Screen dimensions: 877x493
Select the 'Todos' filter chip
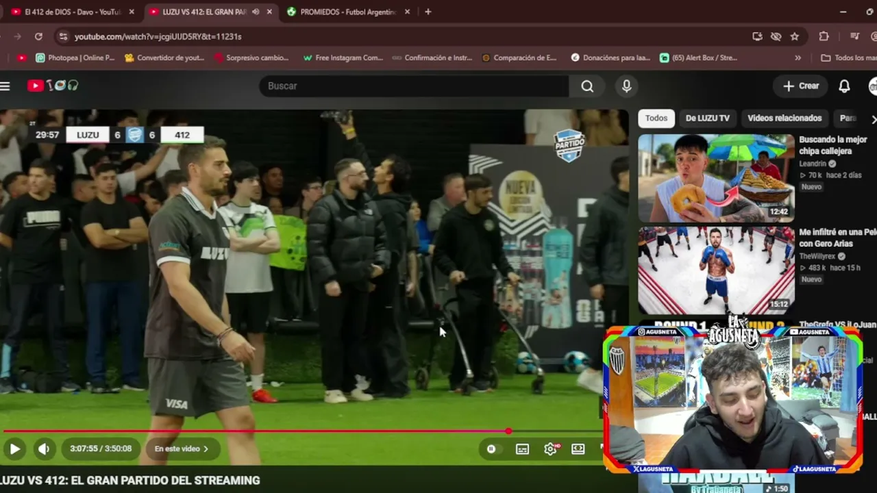[656, 118]
